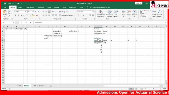
Task: Apply Accounting dollar number format
Action: tap(79, 15)
